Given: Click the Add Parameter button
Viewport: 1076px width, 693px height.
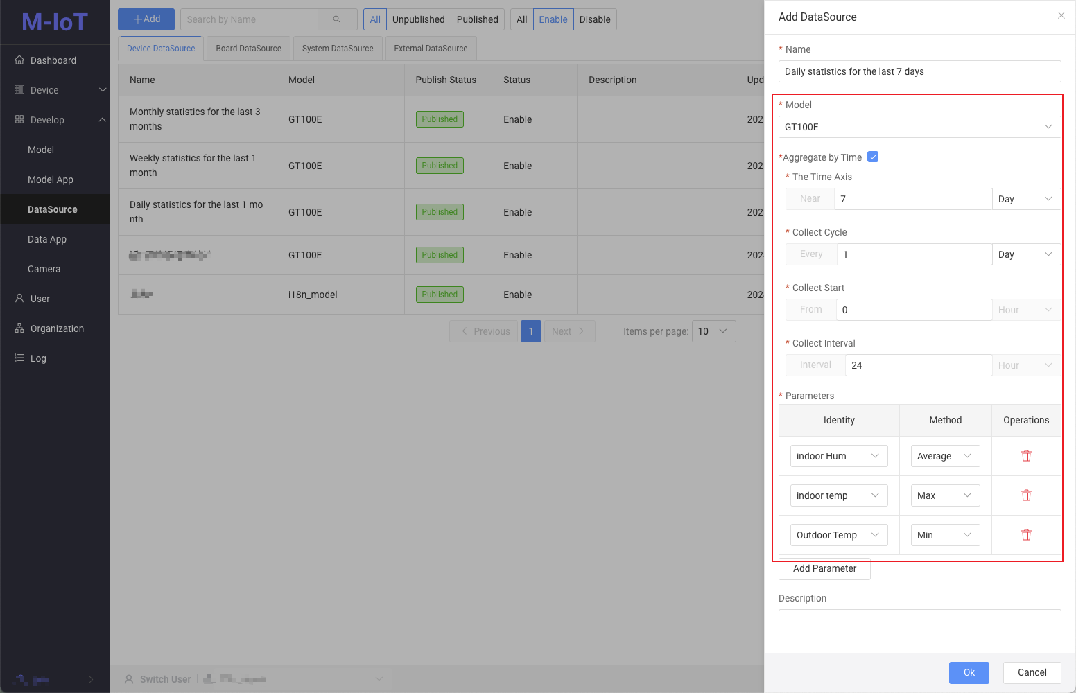Looking at the screenshot, I should tap(824, 568).
